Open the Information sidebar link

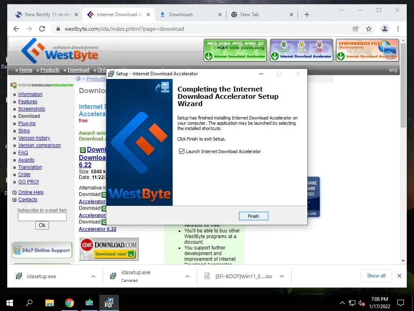pyautogui.click(x=30, y=94)
